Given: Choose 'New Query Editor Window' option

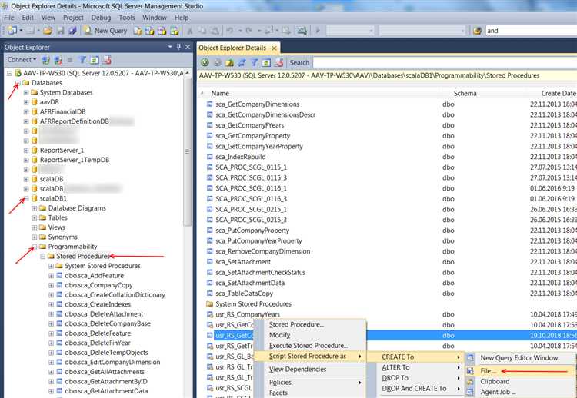Looking at the screenshot, I should coord(519,358).
